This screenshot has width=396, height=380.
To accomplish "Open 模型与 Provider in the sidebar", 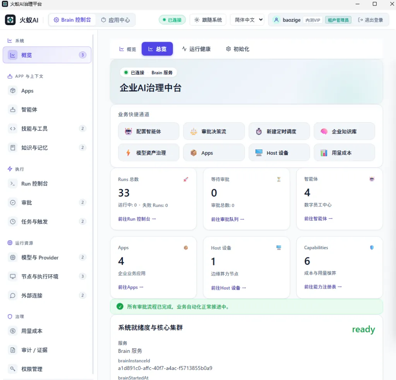I will pos(47,257).
